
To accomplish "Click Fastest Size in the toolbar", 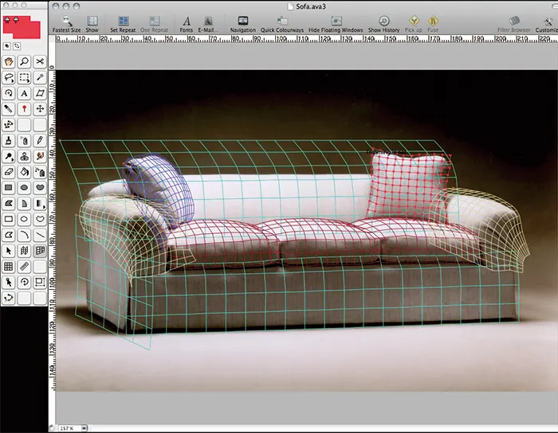I will [x=66, y=25].
